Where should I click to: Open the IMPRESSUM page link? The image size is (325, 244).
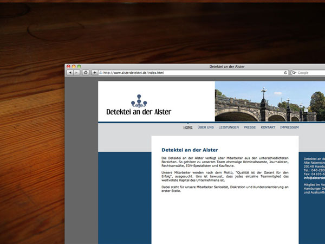(289, 127)
